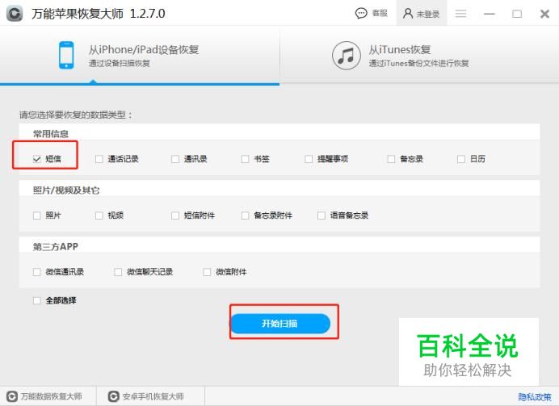Switch to 从iTunes恢复 tab

pyautogui.click(x=419, y=55)
